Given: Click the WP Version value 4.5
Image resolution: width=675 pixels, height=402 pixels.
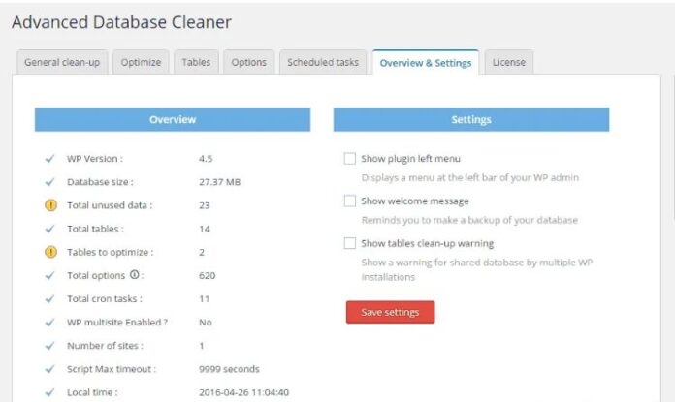Looking at the screenshot, I should pyautogui.click(x=206, y=159).
